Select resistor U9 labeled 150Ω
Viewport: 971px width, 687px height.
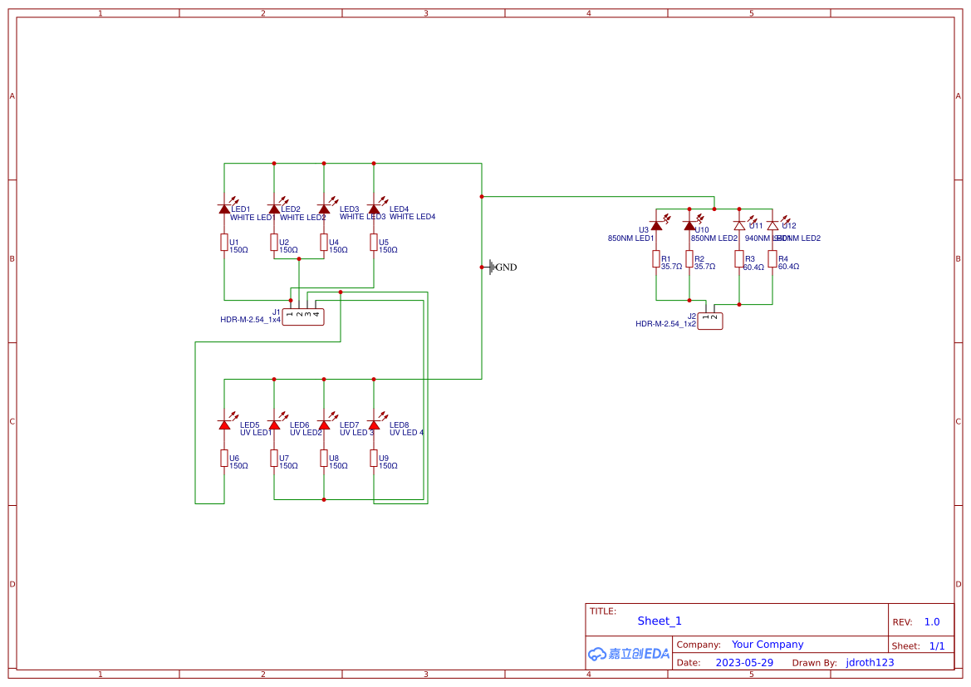click(375, 459)
